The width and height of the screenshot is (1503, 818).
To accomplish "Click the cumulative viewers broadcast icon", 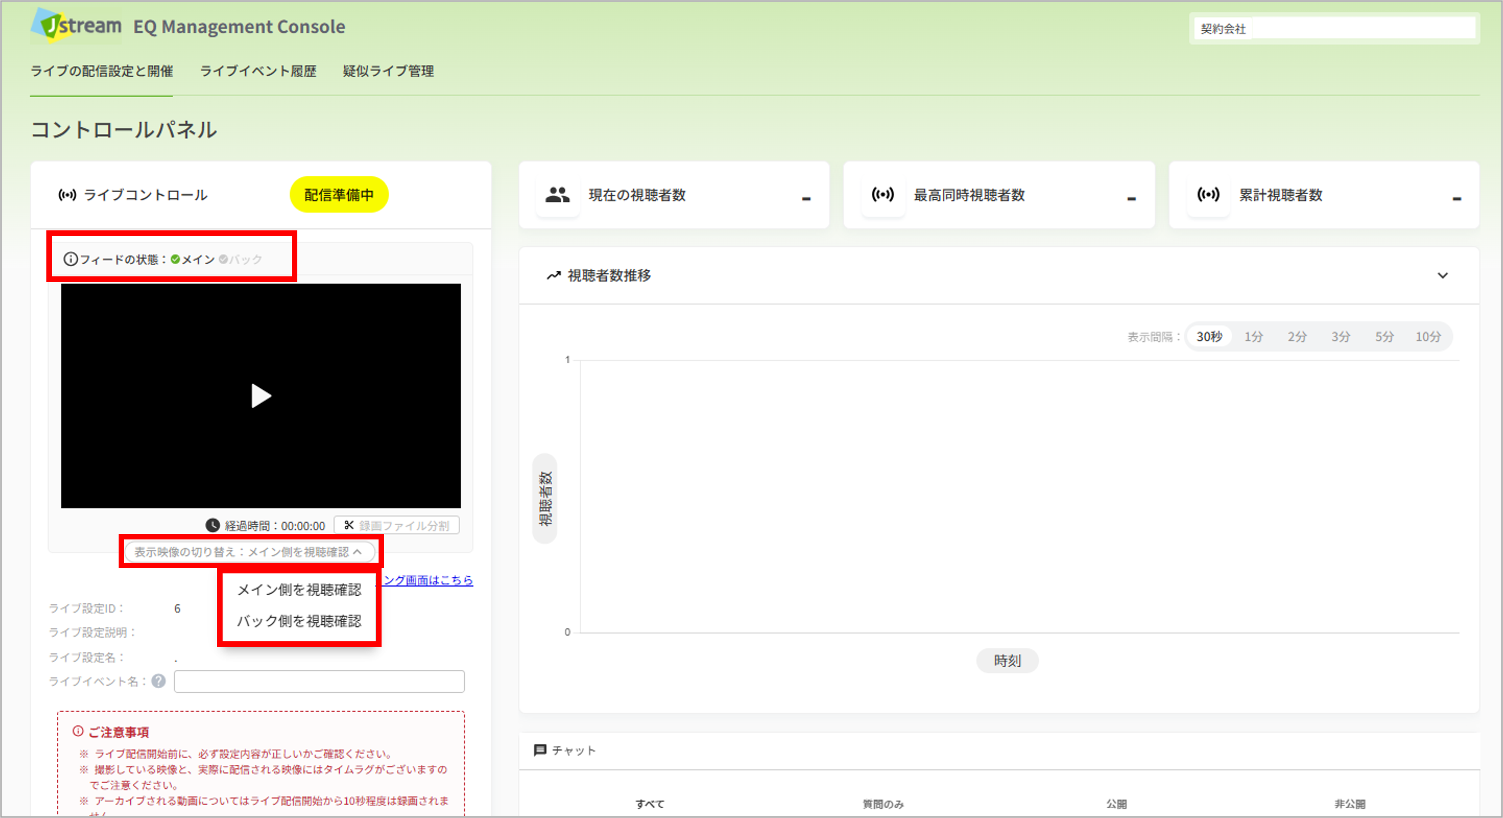I will [x=1208, y=194].
